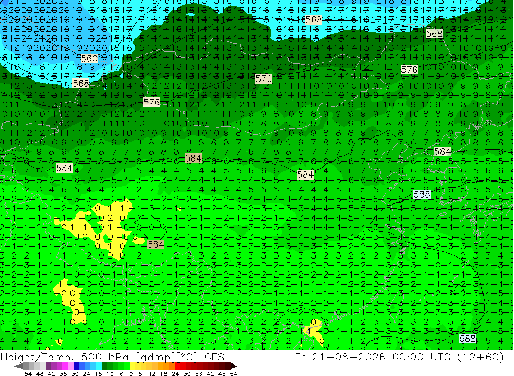Screen dimensions: 514x376
Task: Click the 584 label next to yellow patch
Action: 156,245
